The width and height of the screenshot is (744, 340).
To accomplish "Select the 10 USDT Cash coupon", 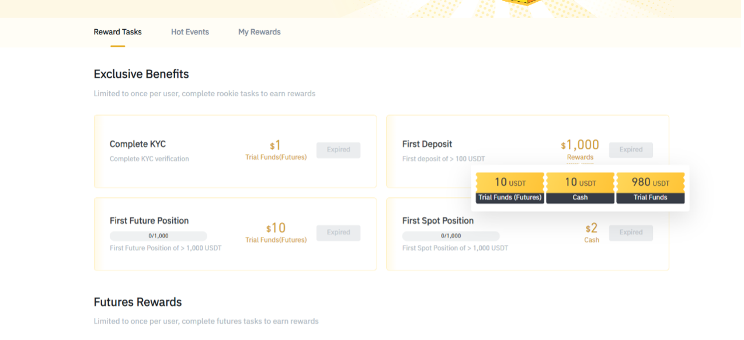I will (580, 188).
